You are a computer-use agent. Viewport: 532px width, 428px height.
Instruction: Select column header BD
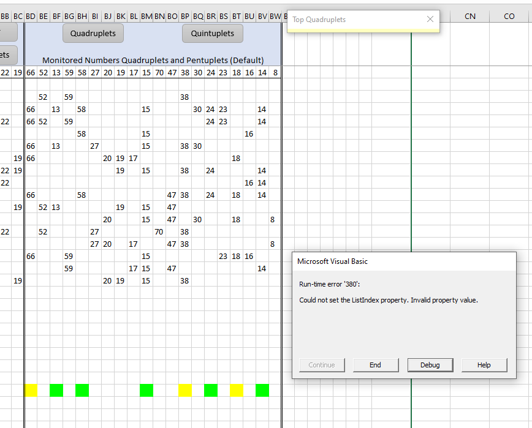point(31,16)
